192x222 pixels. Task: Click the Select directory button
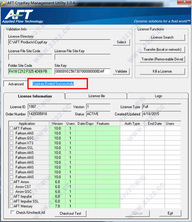click(x=121, y=42)
